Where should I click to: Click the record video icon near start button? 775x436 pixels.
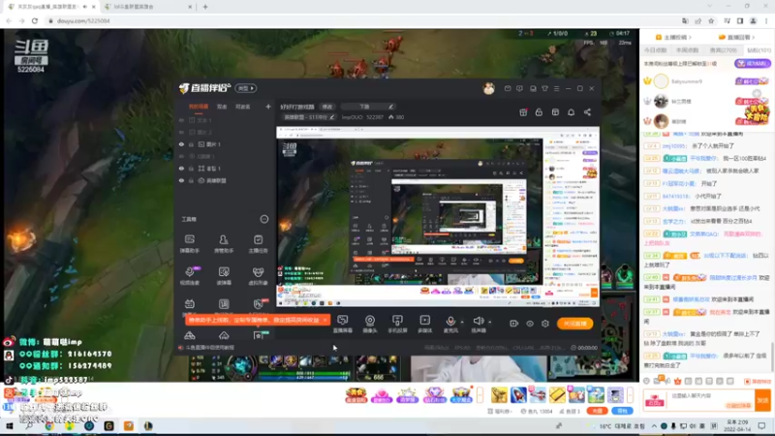pos(513,324)
